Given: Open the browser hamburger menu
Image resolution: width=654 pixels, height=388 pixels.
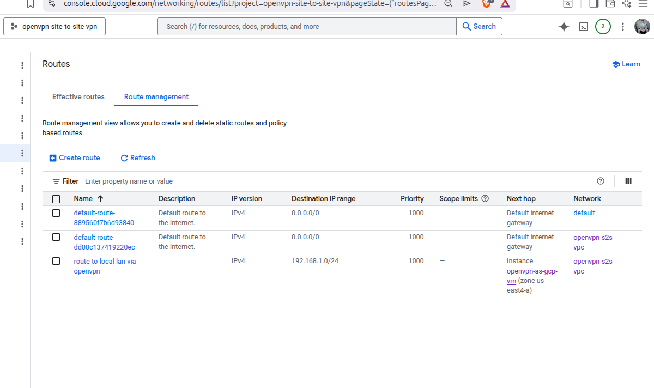Looking at the screenshot, I should click(643, 3).
